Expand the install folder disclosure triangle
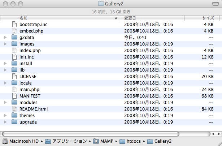The image size is (222, 146). (x=5, y=64)
